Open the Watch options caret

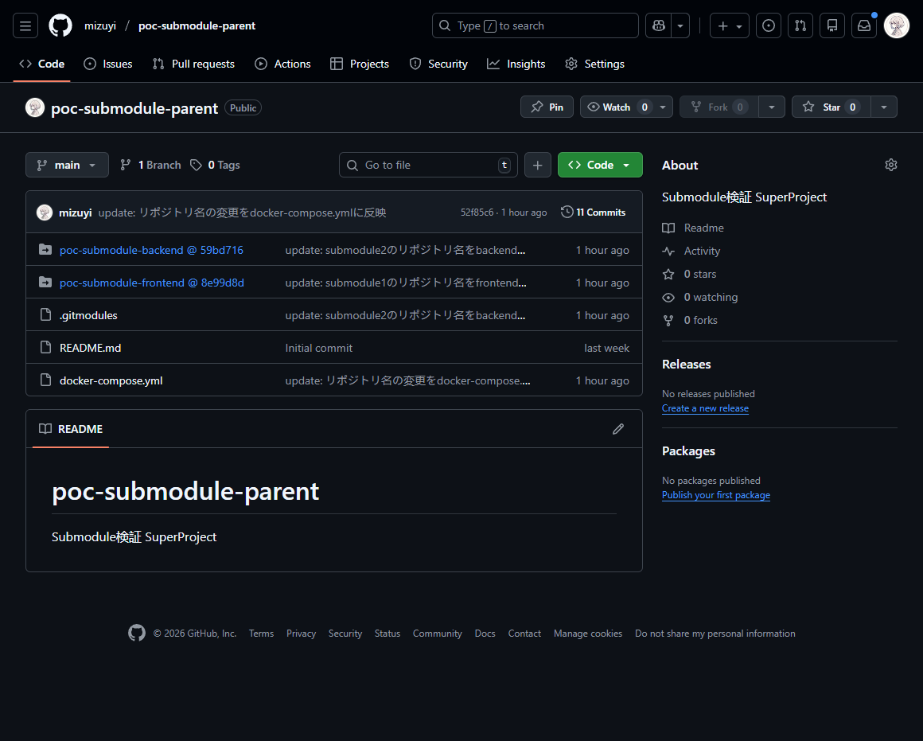[662, 107]
